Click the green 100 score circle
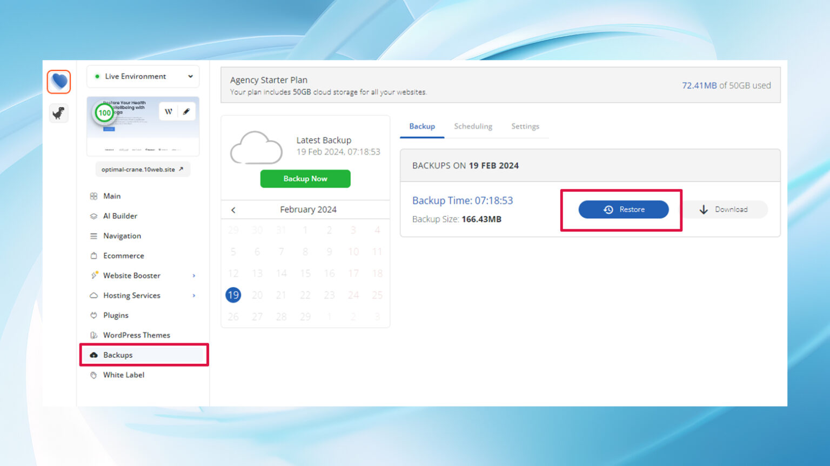Screen dimensions: 830x466 104,114
